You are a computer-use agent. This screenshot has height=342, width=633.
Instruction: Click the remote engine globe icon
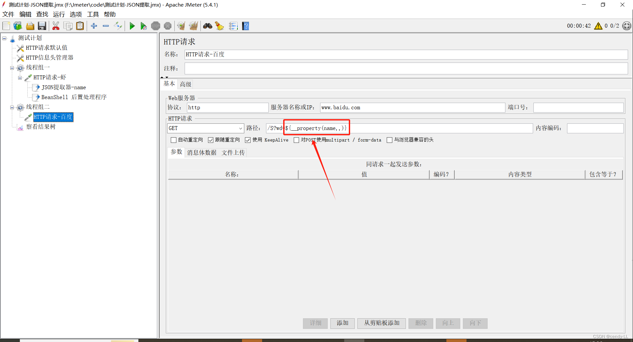click(627, 26)
